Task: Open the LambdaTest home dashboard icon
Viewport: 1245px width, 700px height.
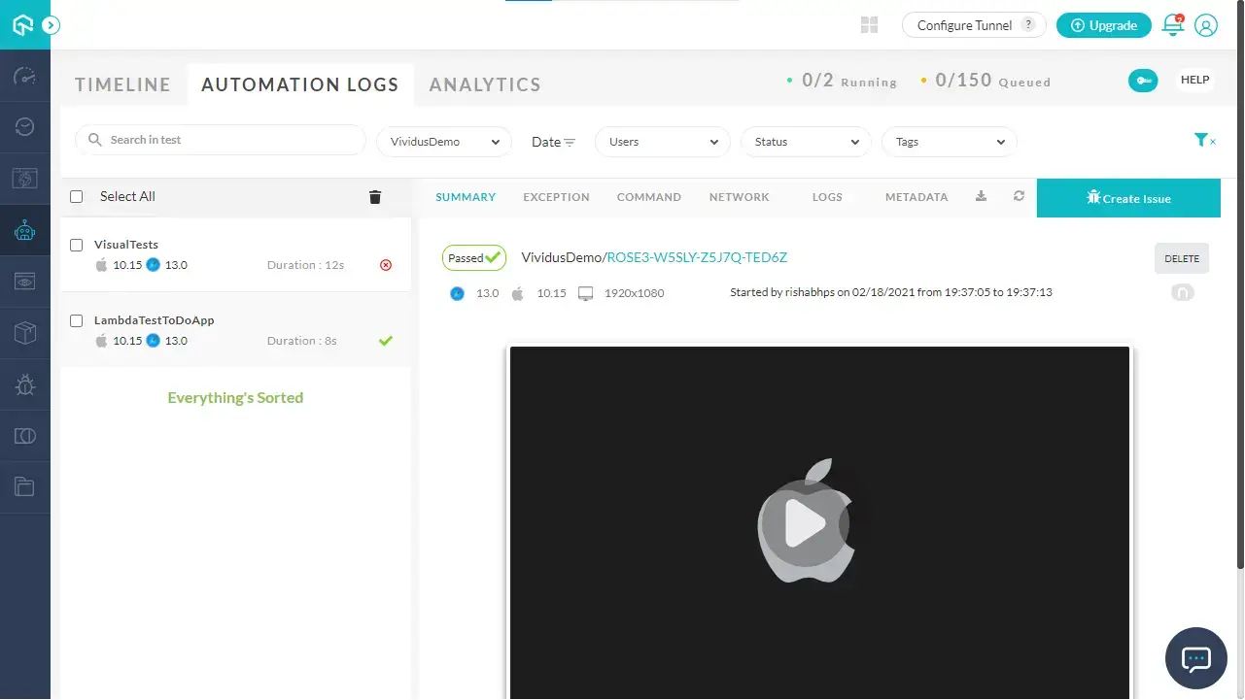Action: click(x=24, y=25)
